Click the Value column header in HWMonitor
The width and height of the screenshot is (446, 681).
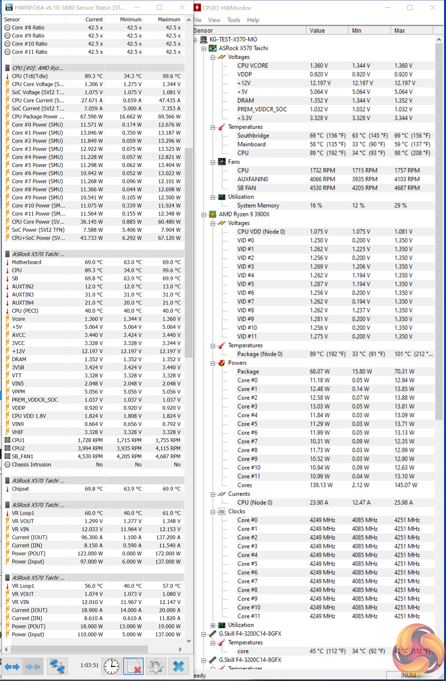point(327,31)
